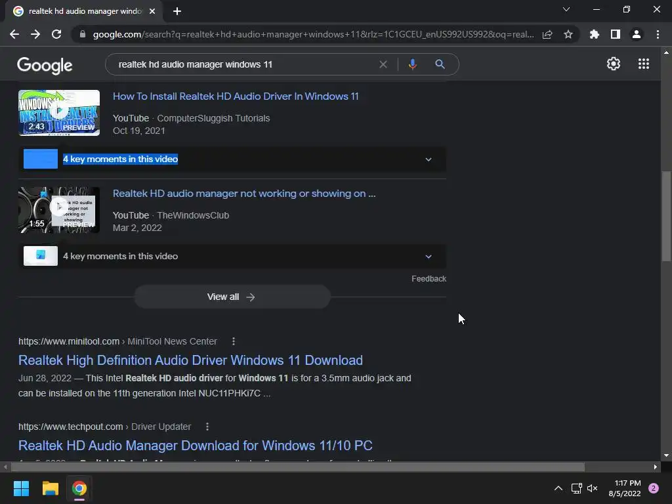Open How To Install Realtek HD Audio Driver link
The height and width of the screenshot is (504, 672).
[236, 96]
